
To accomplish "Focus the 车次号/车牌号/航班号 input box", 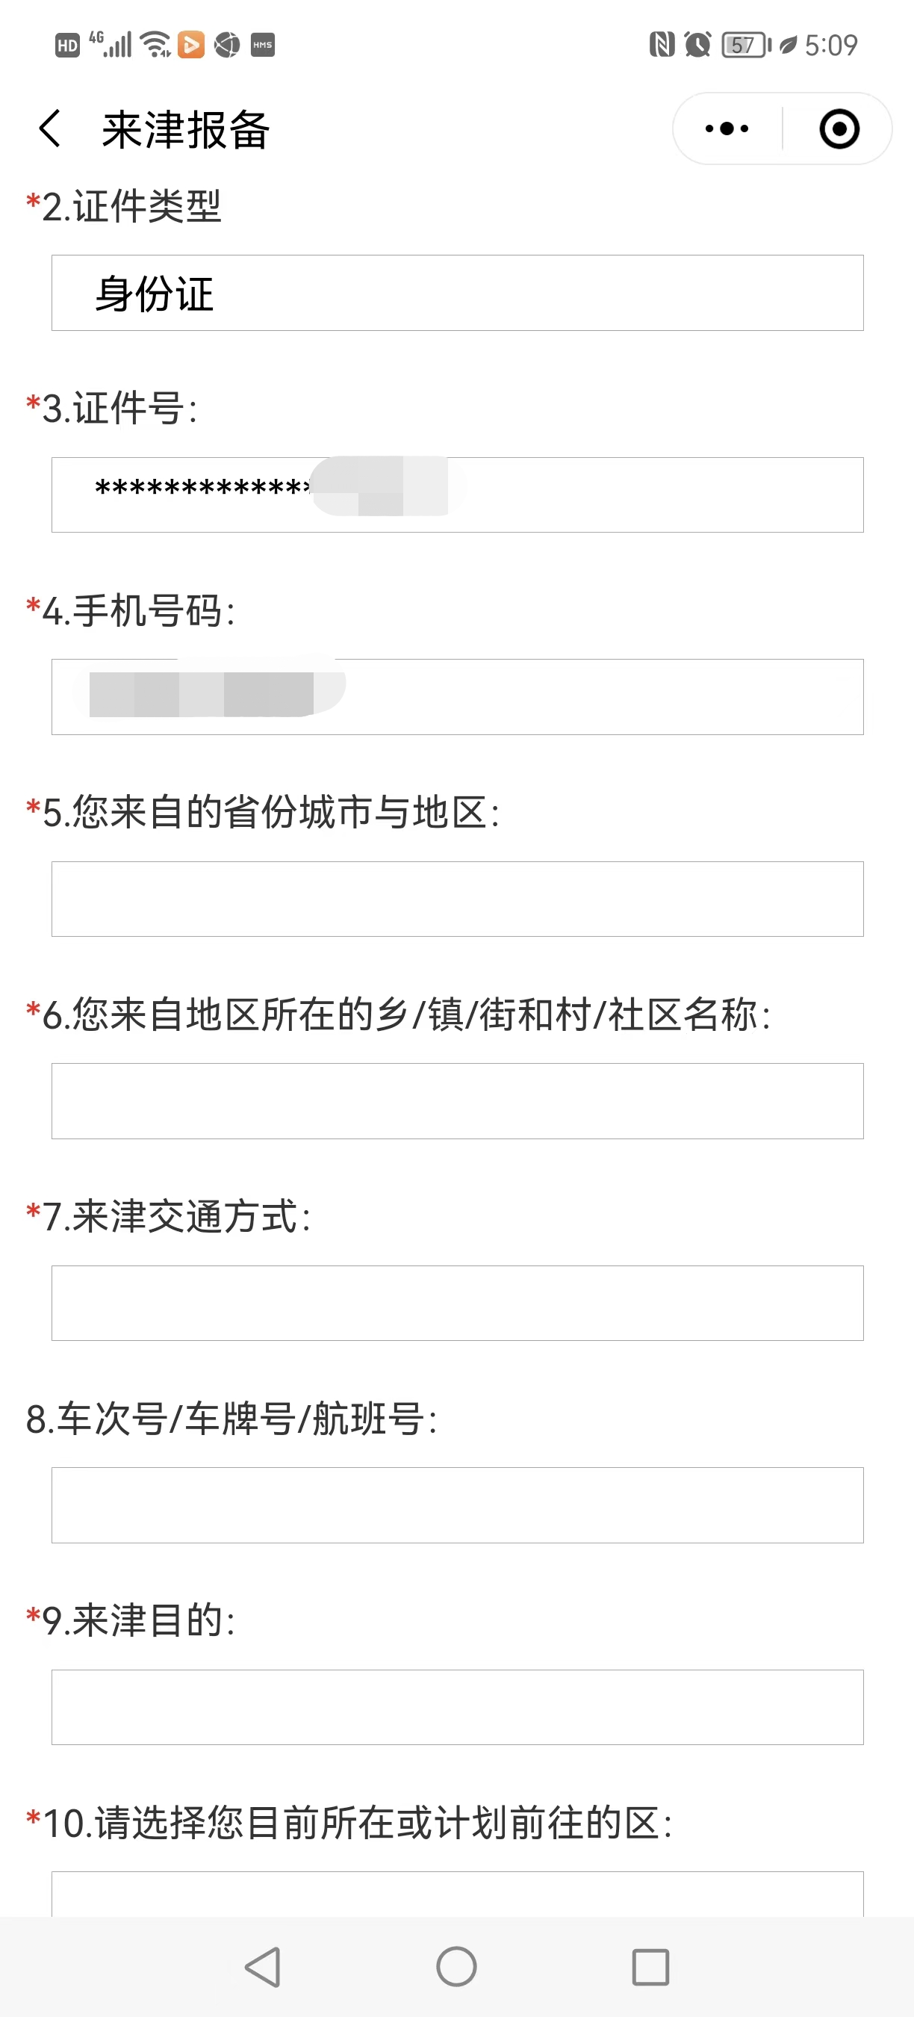I will [x=457, y=1505].
